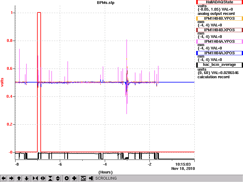
Task: Click the SCROLLING status label
Action: (106, 178)
